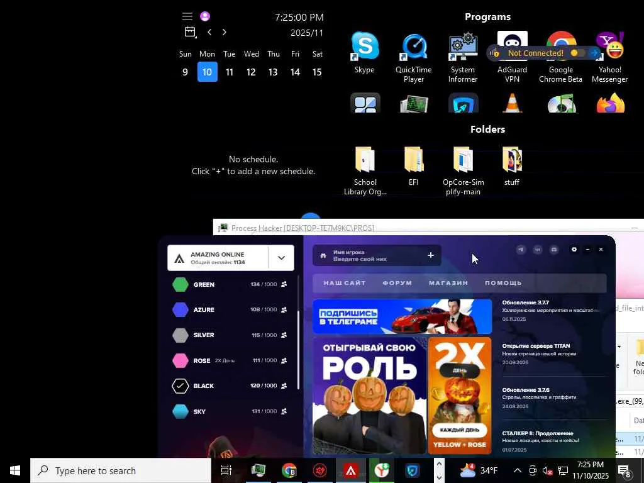Open taskbar clock showing 7:25 PM
644x483 pixels.
pos(591,470)
